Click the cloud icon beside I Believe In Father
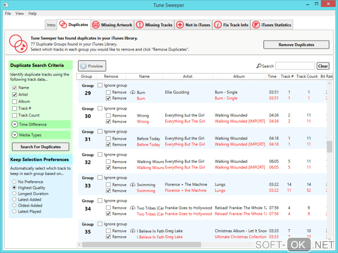The image size is (338, 253). (133, 231)
